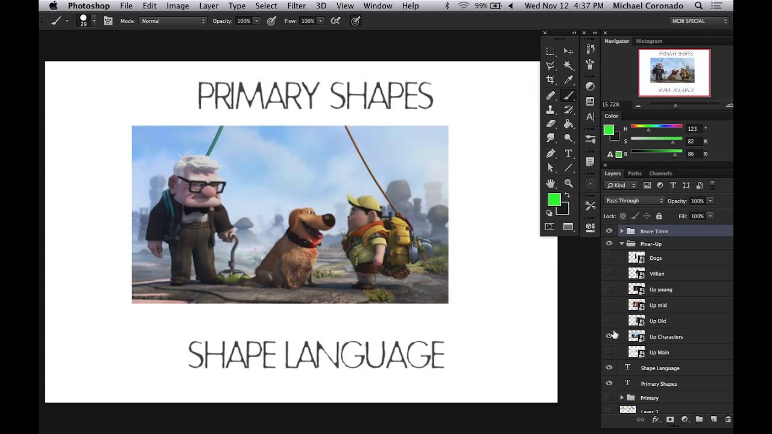Switch to the Histogram tab

649,41
